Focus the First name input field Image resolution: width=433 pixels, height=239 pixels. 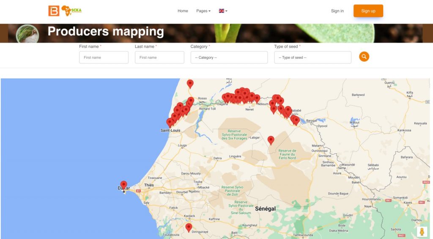click(x=104, y=57)
